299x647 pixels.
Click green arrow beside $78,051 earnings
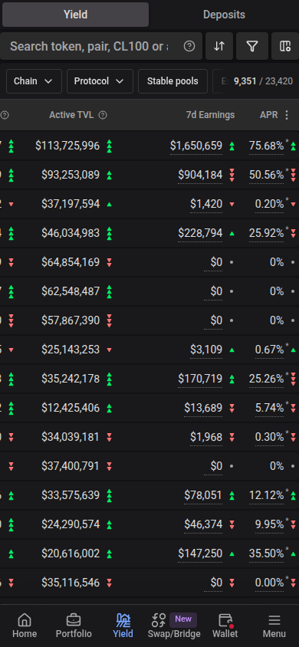(x=232, y=495)
